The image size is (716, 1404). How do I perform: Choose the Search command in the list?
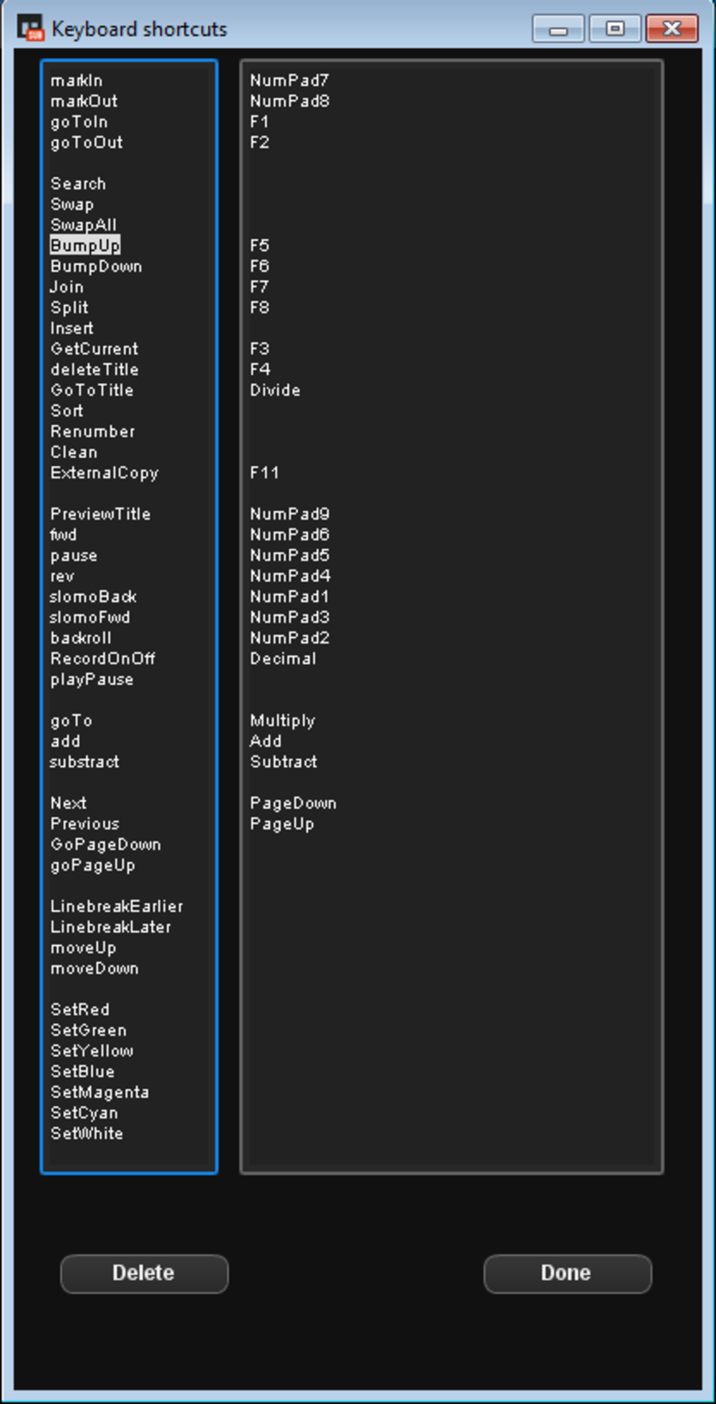pyautogui.click(x=78, y=183)
